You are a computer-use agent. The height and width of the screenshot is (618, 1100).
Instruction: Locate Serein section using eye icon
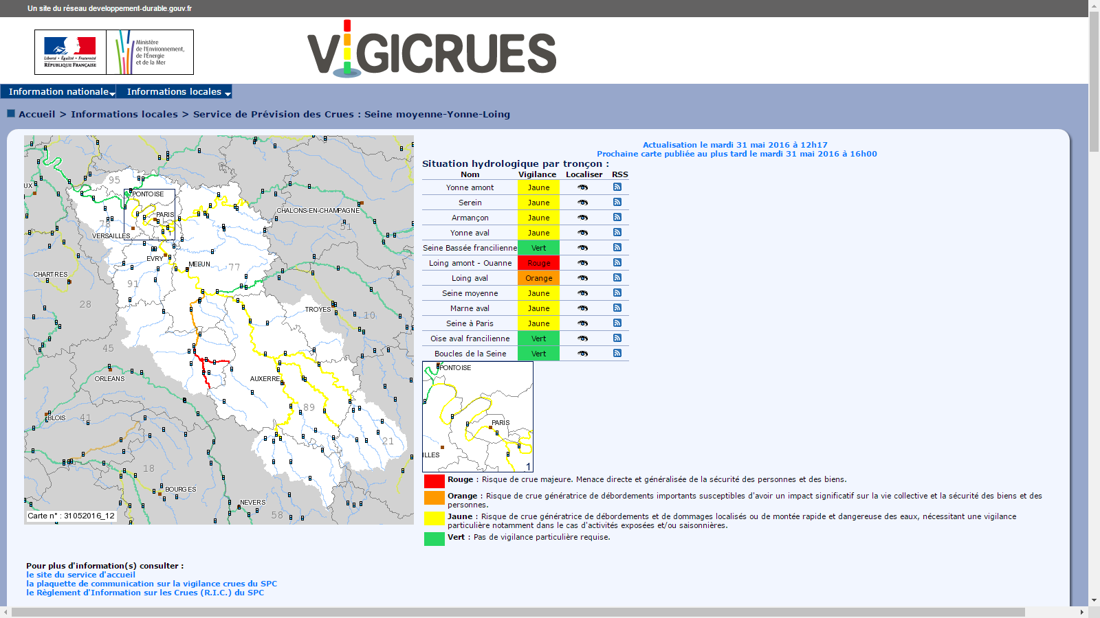[583, 203]
